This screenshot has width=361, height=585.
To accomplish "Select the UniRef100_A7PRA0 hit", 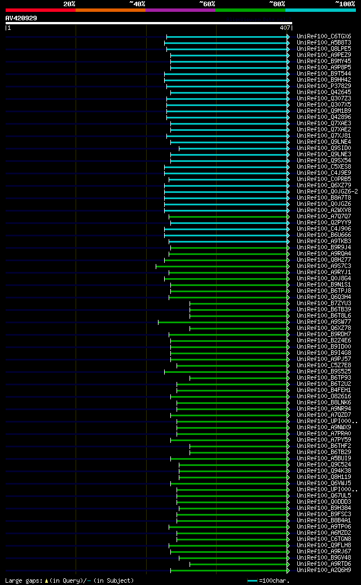I will (324, 433).
